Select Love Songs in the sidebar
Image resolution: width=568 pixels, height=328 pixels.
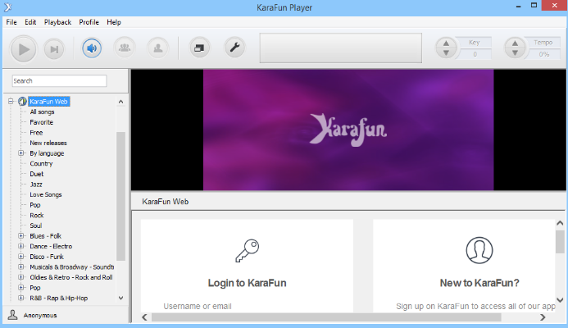(x=45, y=194)
